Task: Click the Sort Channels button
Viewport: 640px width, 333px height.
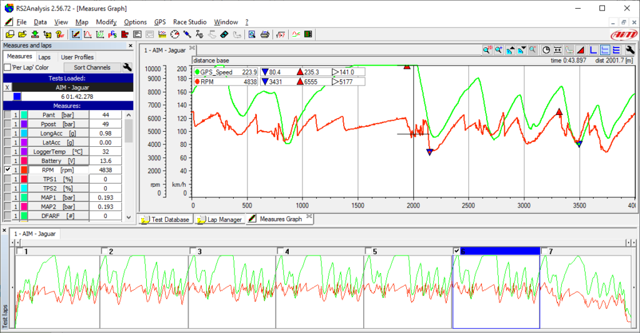Action: pos(92,67)
